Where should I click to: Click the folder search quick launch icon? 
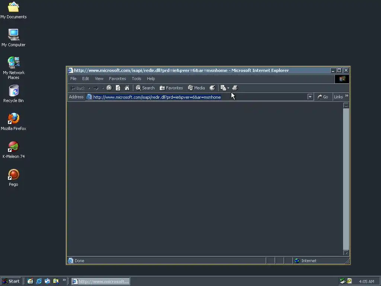(x=56, y=281)
